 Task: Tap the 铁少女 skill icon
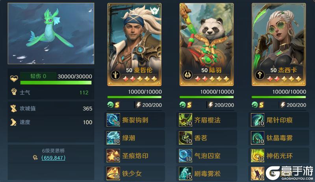point(113,173)
